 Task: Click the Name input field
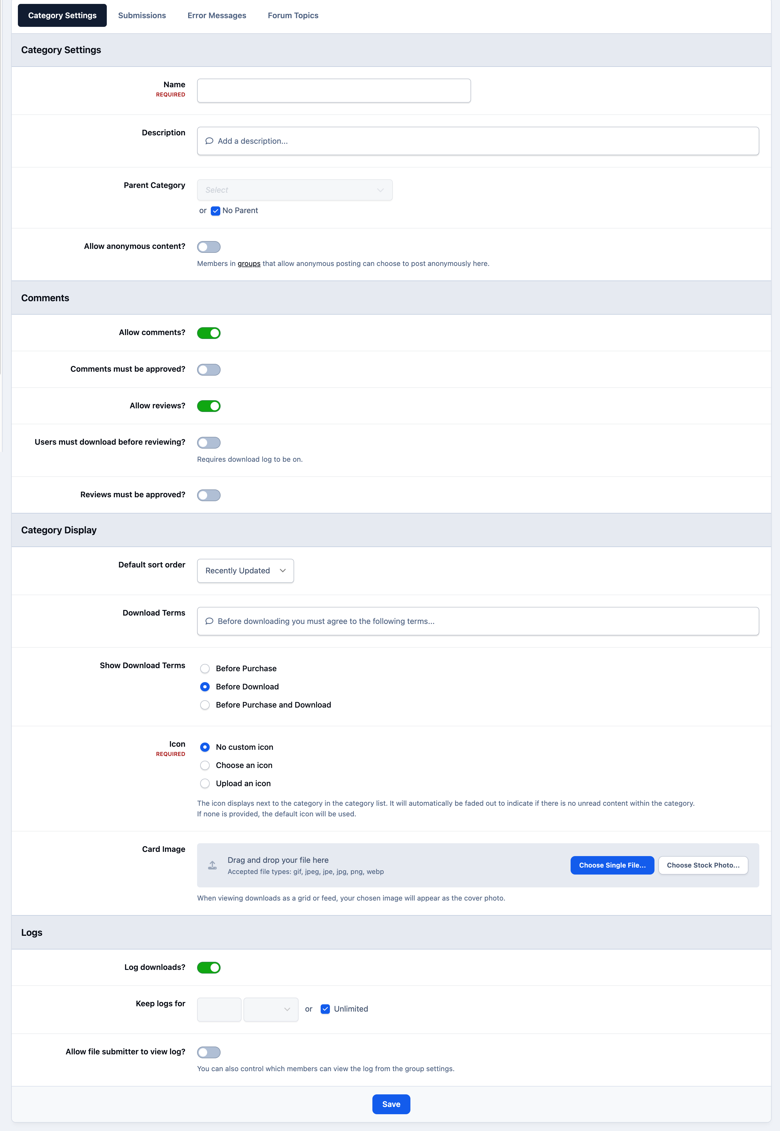[x=334, y=90]
